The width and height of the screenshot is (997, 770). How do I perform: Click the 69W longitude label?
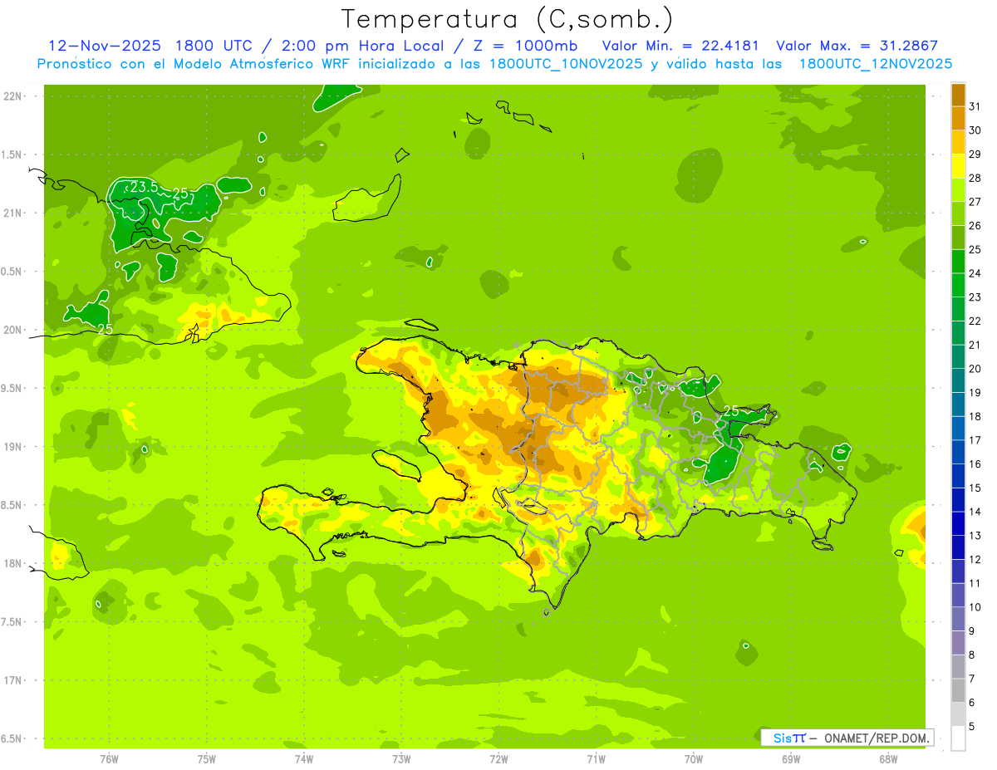pyautogui.click(x=790, y=759)
